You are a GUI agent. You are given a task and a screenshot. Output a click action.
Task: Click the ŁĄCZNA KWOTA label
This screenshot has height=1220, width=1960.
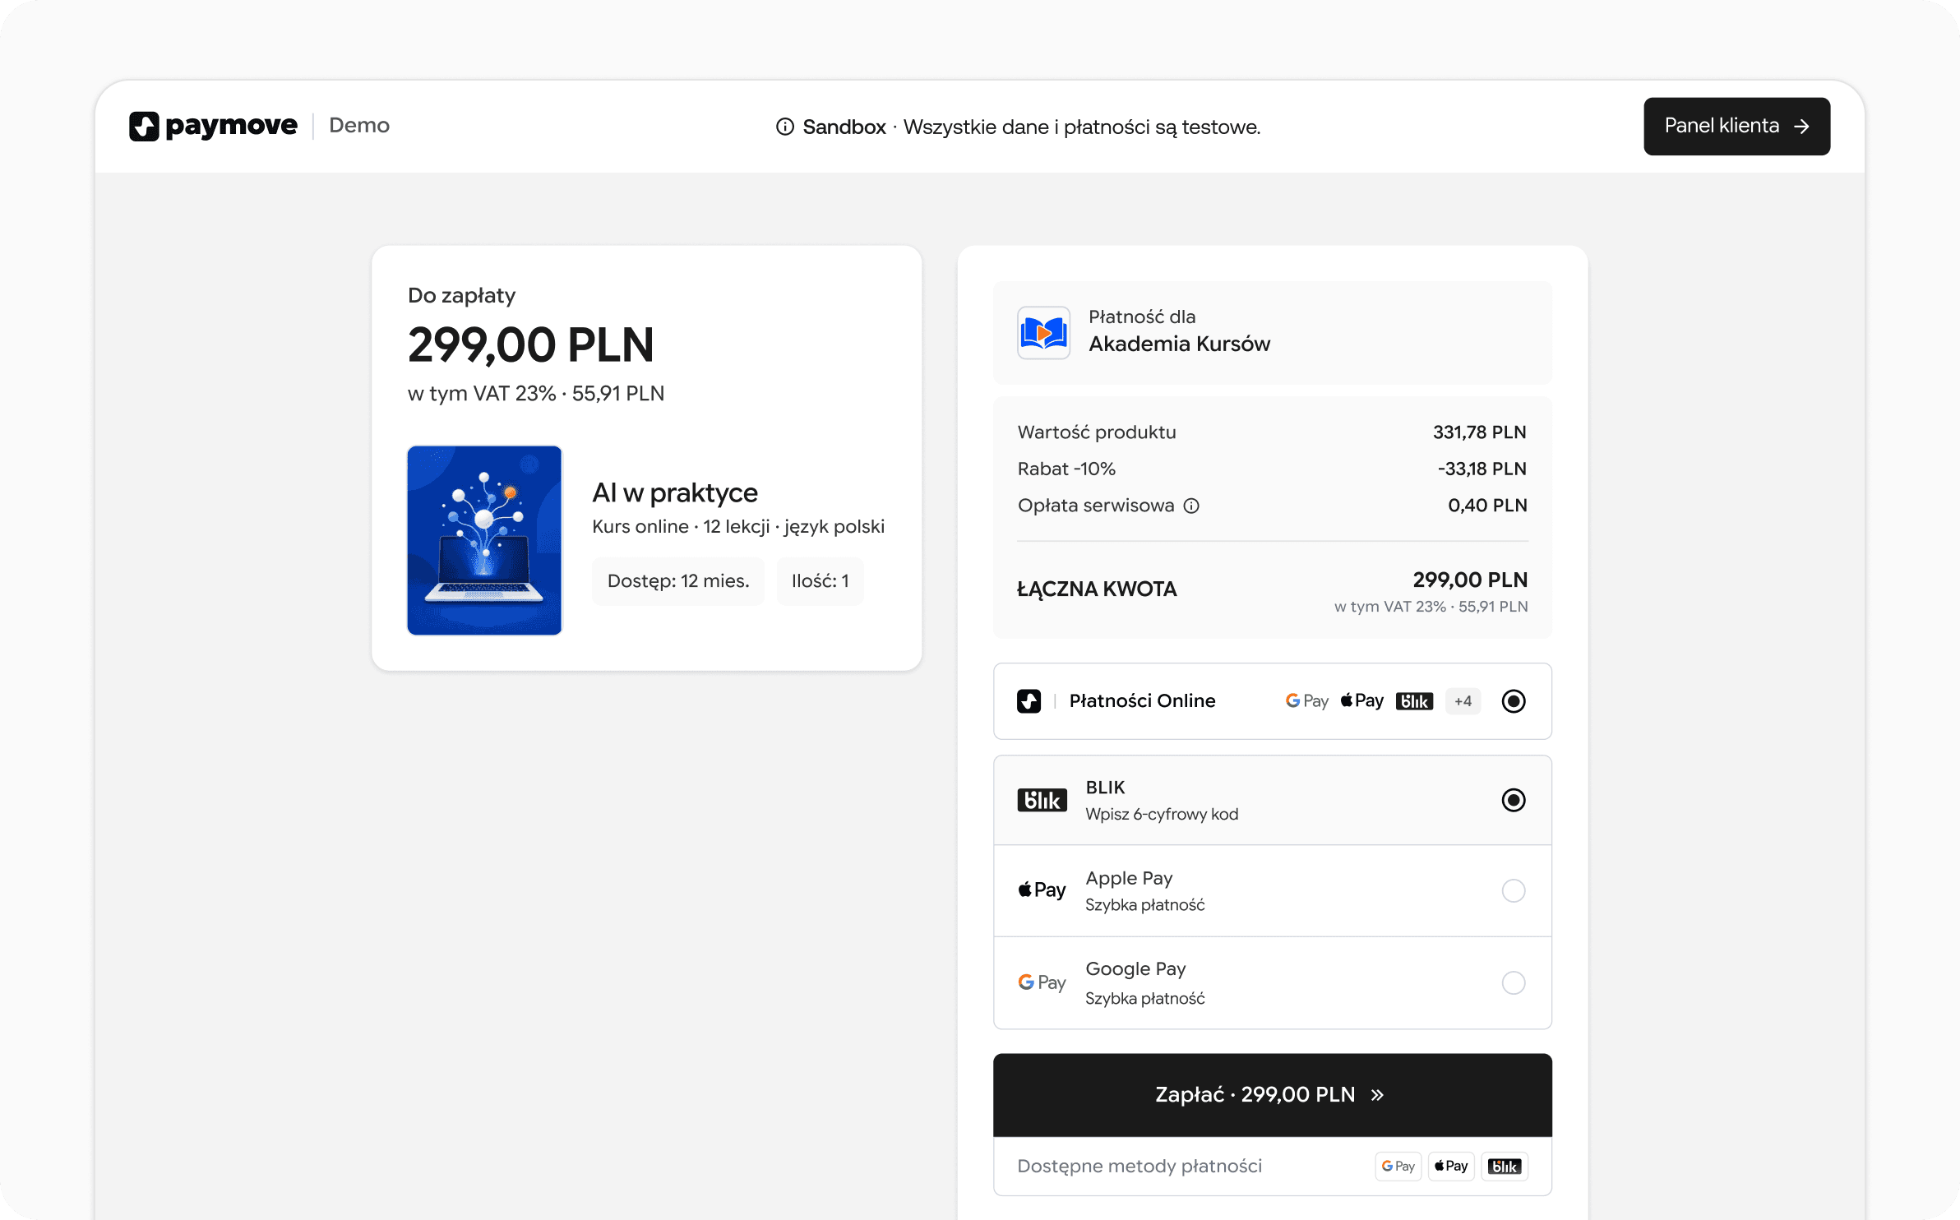1097,589
